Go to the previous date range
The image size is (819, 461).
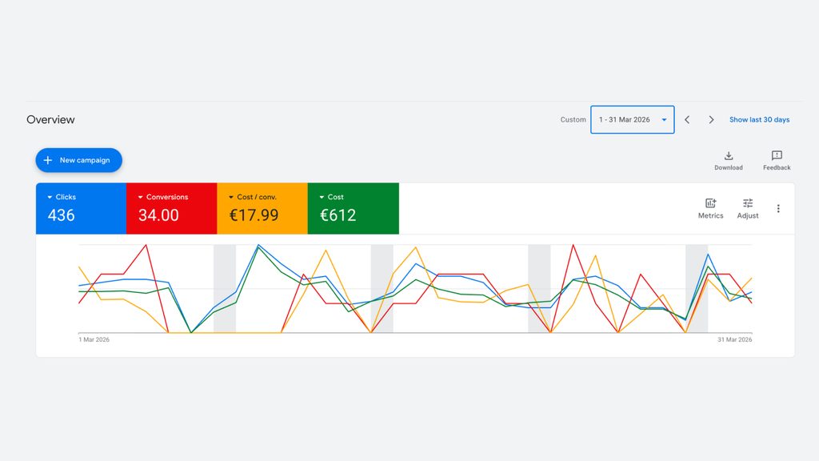pos(687,120)
